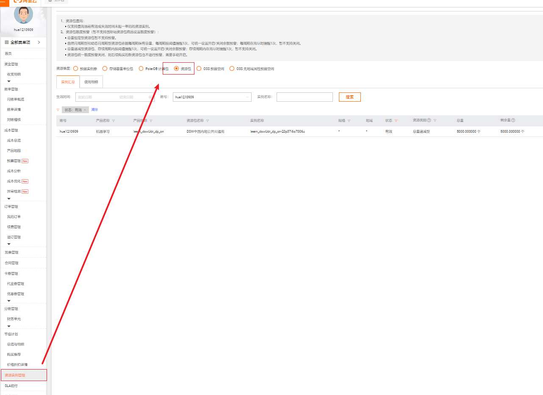Choose the OSS 预留空间 radio button
Image resolution: width=543 pixels, height=395 pixels.
pyautogui.click(x=199, y=69)
